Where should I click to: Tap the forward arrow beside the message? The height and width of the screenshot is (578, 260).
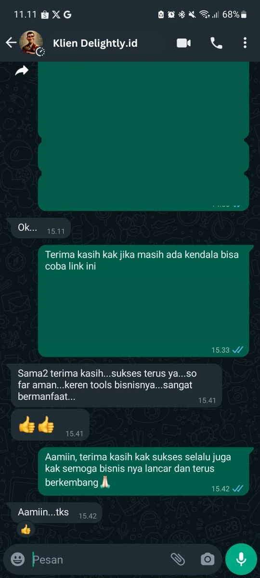click(x=22, y=71)
